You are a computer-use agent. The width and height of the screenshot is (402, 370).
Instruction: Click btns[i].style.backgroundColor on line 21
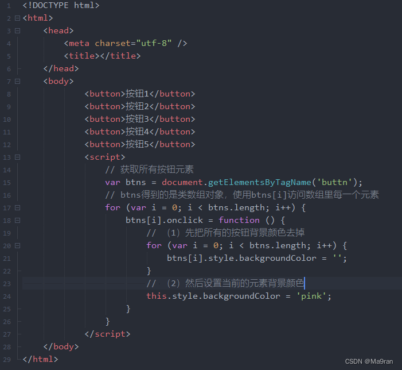pos(241,258)
